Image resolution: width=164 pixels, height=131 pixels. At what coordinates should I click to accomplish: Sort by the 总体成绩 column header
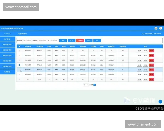click(123, 46)
